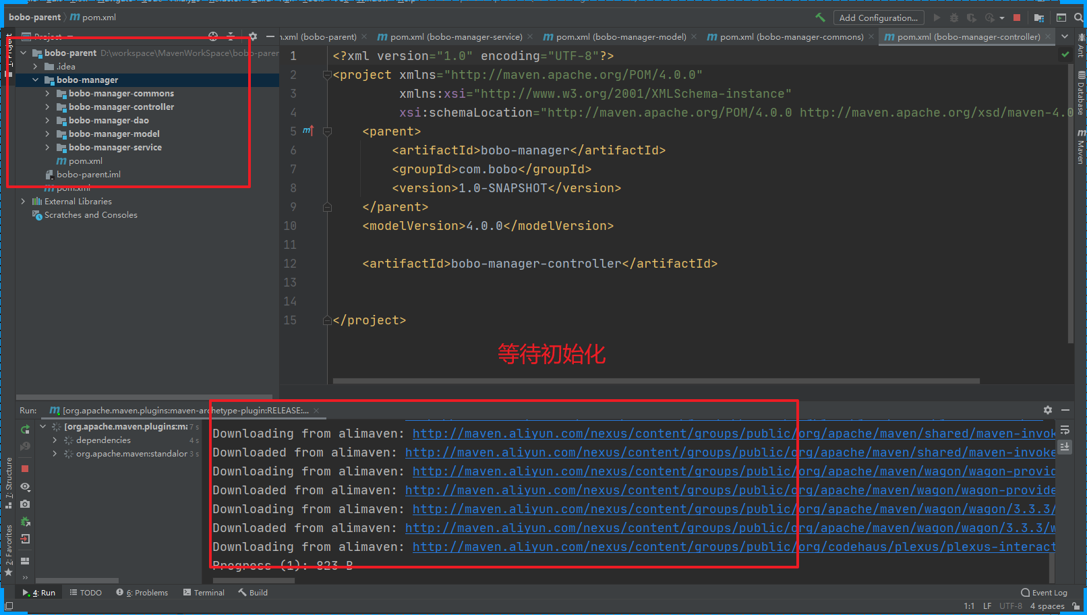Expand the org.apache.maven:standalone run node
Screen dimensions: 1087x615
coord(55,453)
